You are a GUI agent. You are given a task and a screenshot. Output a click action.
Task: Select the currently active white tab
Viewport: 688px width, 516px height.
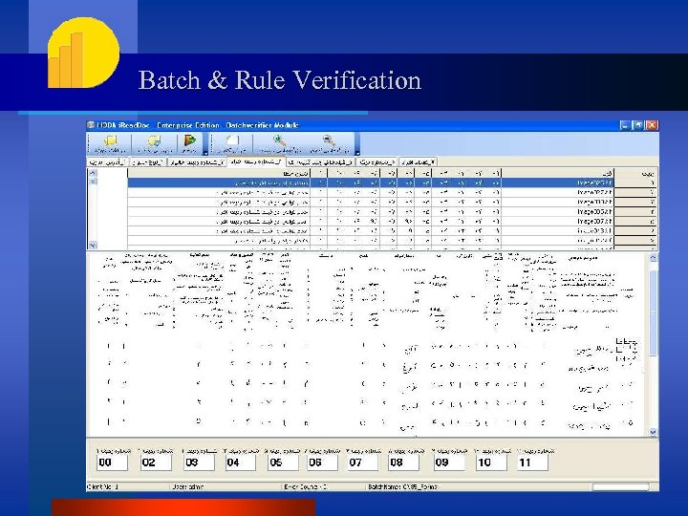pos(257,161)
